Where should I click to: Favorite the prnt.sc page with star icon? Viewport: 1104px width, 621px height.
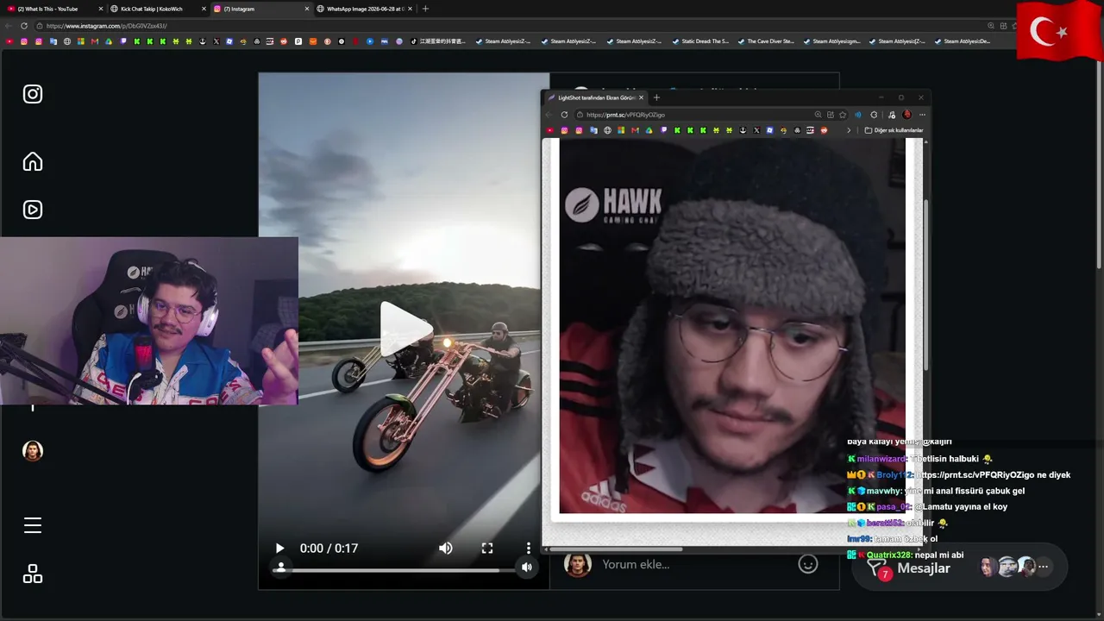843,115
